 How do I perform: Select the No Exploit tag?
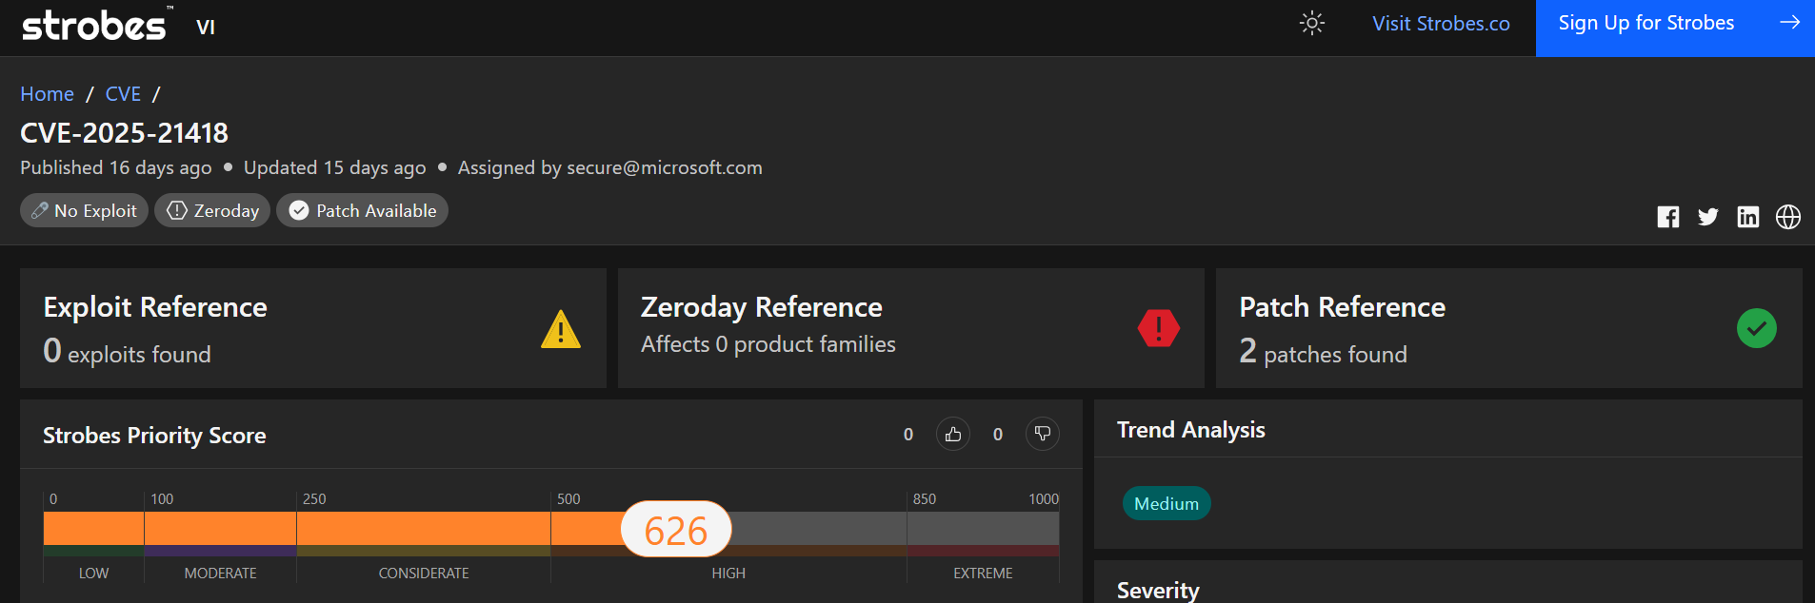click(x=84, y=210)
